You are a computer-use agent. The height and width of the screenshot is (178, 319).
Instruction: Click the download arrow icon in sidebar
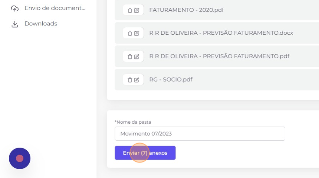[x=14, y=24]
